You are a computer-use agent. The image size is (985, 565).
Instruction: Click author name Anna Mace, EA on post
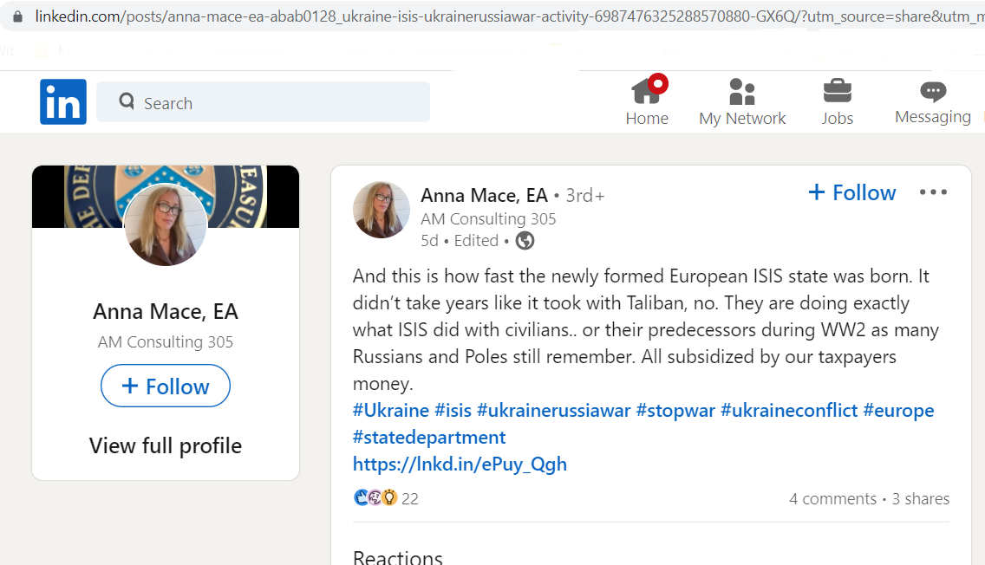pyautogui.click(x=484, y=195)
